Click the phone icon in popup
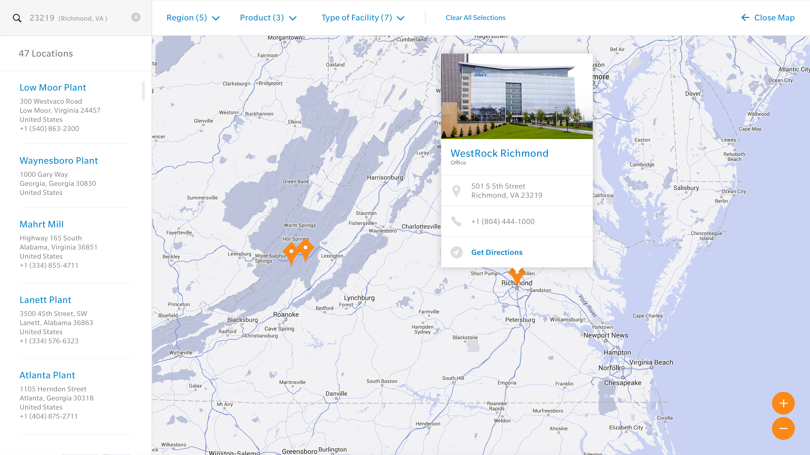The image size is (810, 455). pyautogui.click(x=456, y=221)
